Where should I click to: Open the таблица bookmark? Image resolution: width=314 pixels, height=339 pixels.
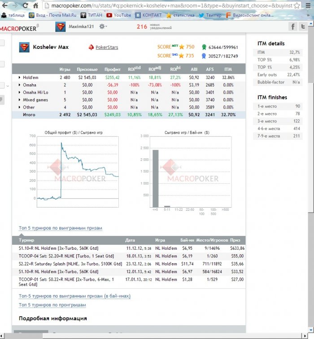pyautogui.click(x=13, y=15)
